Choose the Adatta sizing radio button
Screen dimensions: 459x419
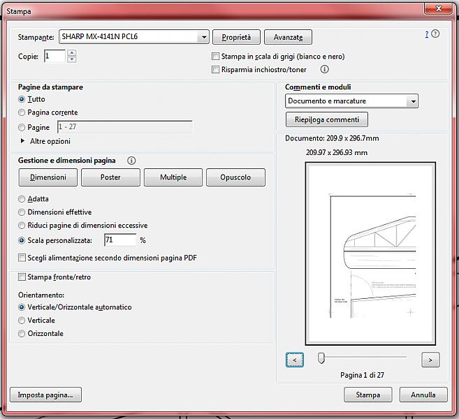(22, 199)
